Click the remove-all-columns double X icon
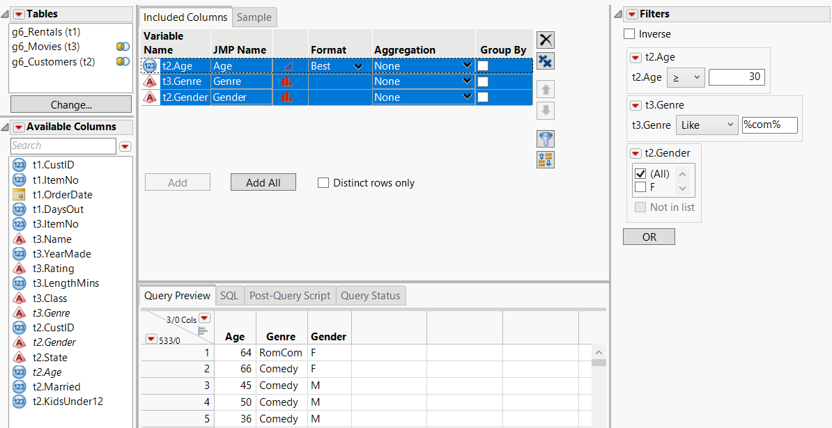 [x=545, y=61]
